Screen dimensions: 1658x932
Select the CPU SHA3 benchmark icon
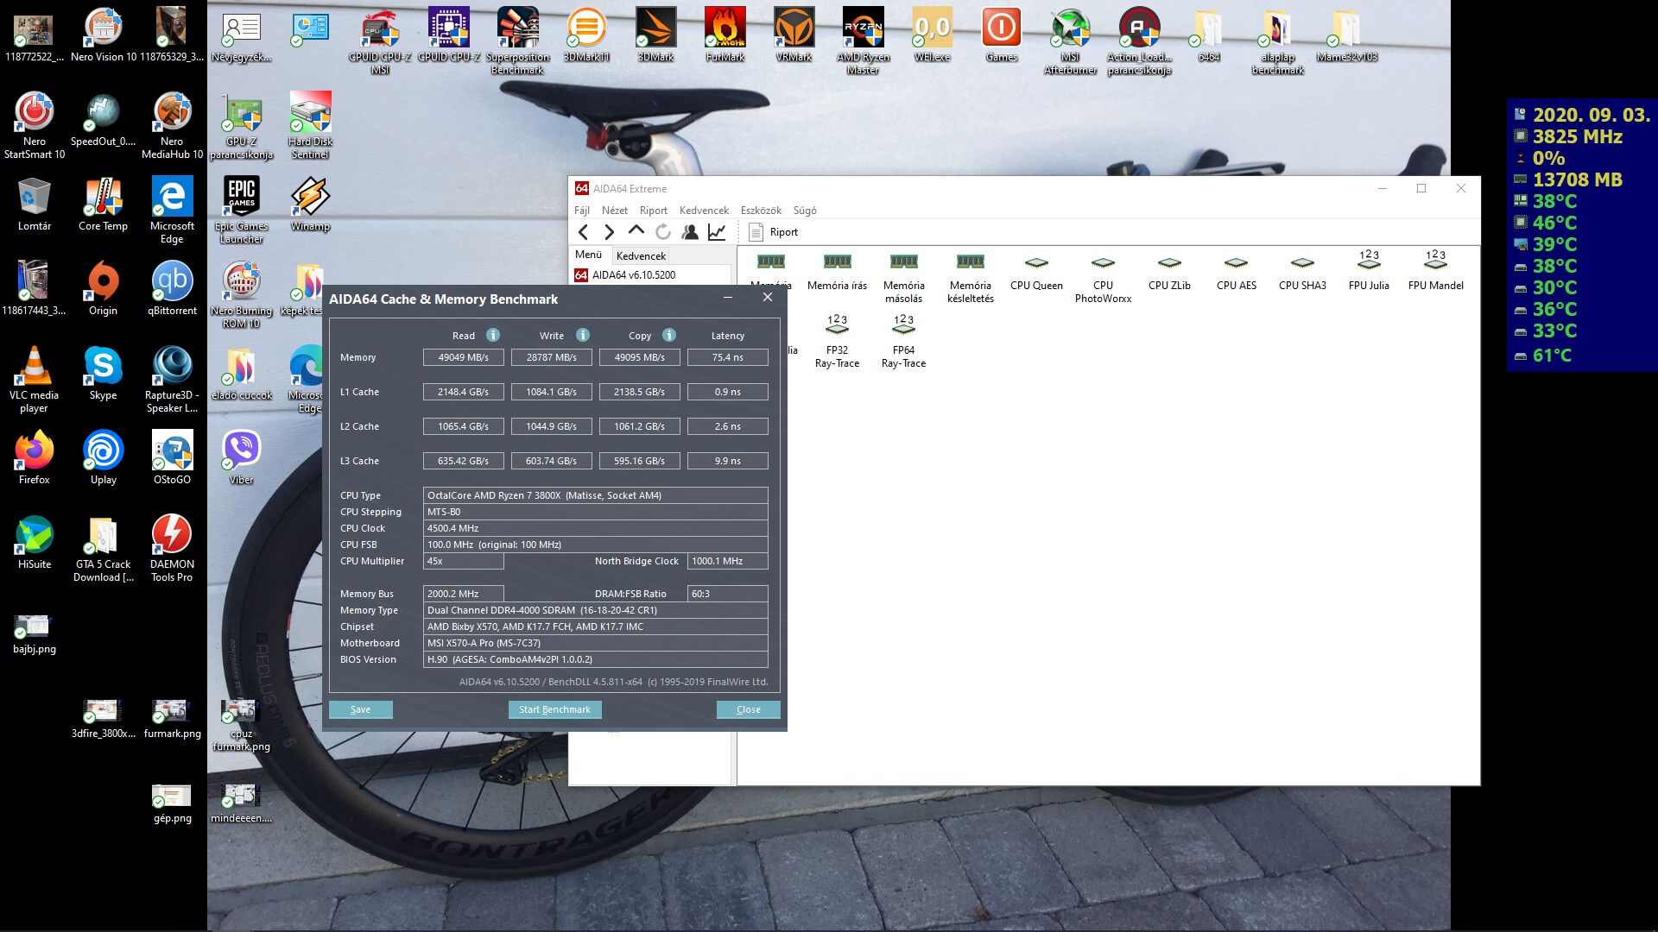pos(1302,271)
